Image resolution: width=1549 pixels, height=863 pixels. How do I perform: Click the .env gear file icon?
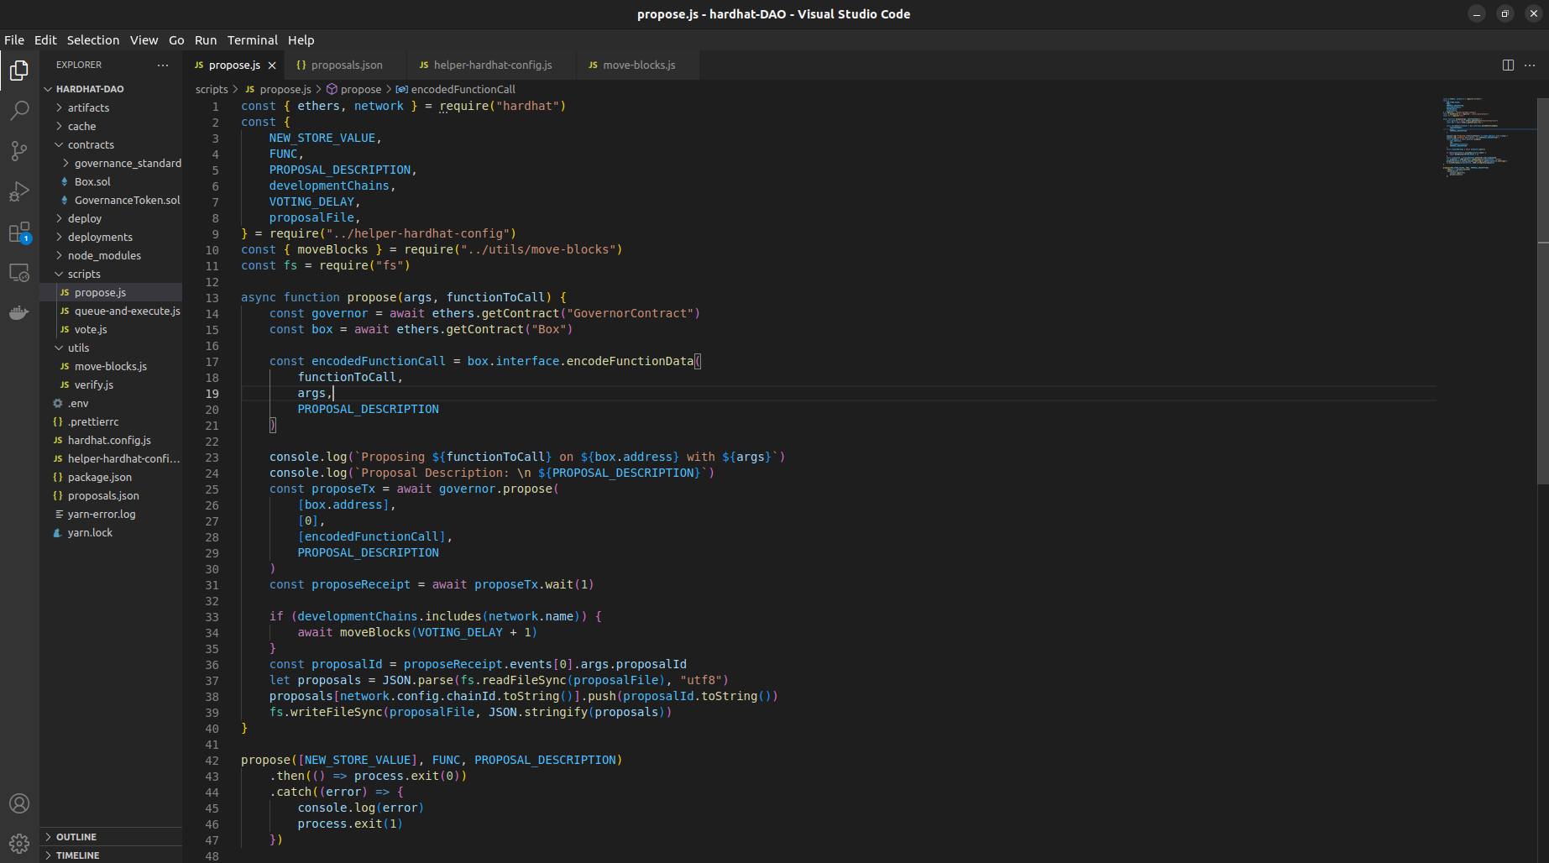[58, 403]
